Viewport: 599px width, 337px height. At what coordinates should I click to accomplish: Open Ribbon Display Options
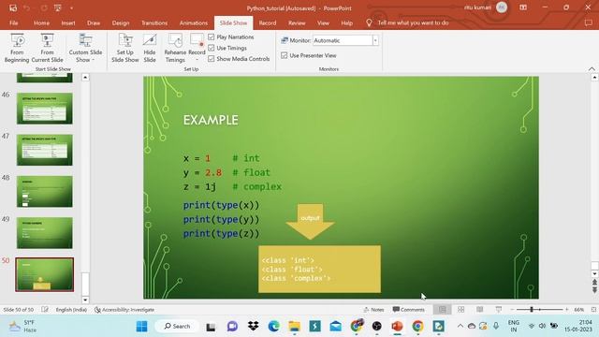pyautogui.click(x=523, y=7)
